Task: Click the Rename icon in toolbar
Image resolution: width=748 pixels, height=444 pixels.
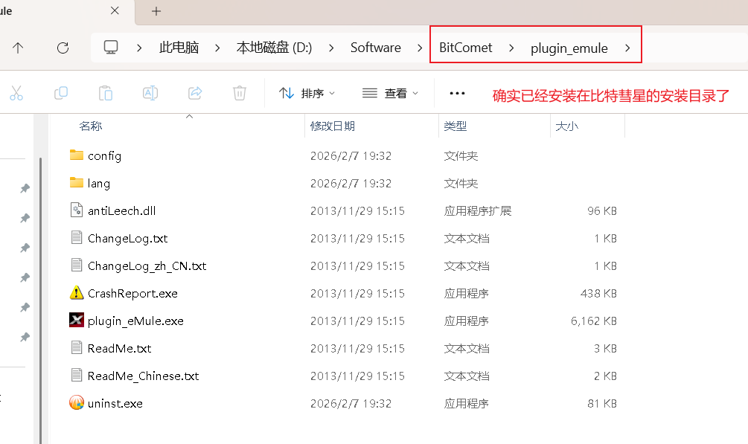Action: [150, 93]
